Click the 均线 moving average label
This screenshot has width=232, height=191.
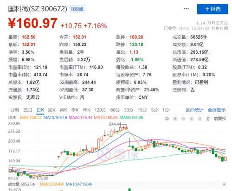tap(12, 118)
